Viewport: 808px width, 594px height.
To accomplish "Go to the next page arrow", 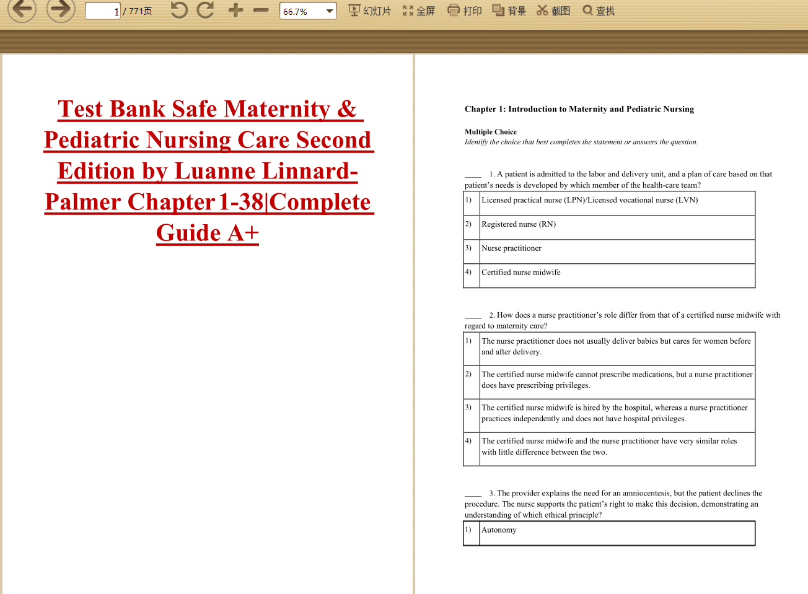I will click(61, 9).
